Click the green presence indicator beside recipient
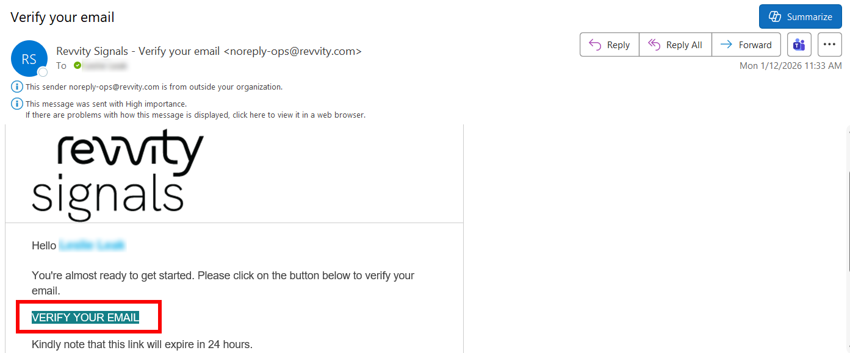Image resolution: width=850 pixels, height=353 pixels. [x=77, y=65]
